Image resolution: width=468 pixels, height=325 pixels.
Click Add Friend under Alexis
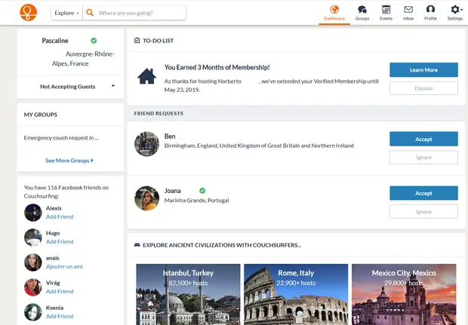tap(60, 216)
